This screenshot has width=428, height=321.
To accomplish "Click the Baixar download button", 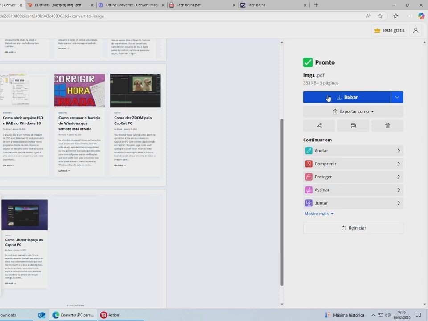I will click(x=347, y=97).
